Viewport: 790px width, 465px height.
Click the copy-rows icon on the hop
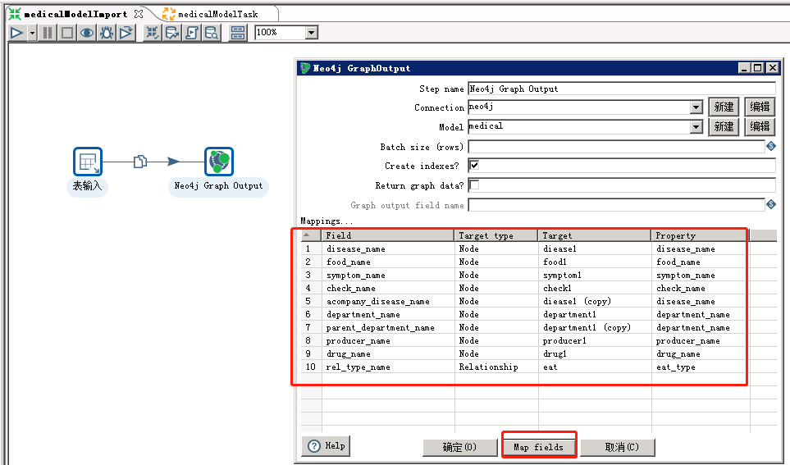[140, 162]
